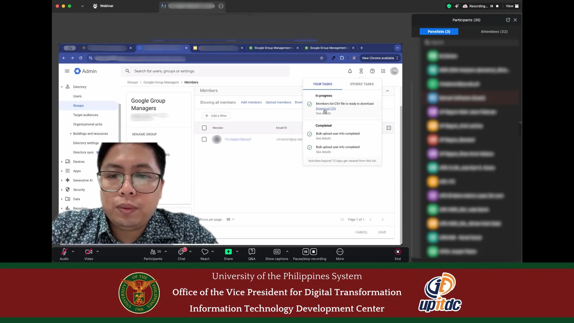The width and height of the screenshot is (574, 323).
Task: Open Users in Directory sidebar
Action: pyautogui.click(x=77, y=96)
